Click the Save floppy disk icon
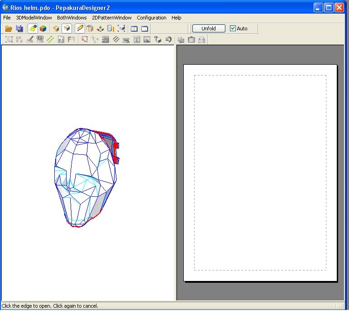349x314 pixels. [x=19, y=29]
